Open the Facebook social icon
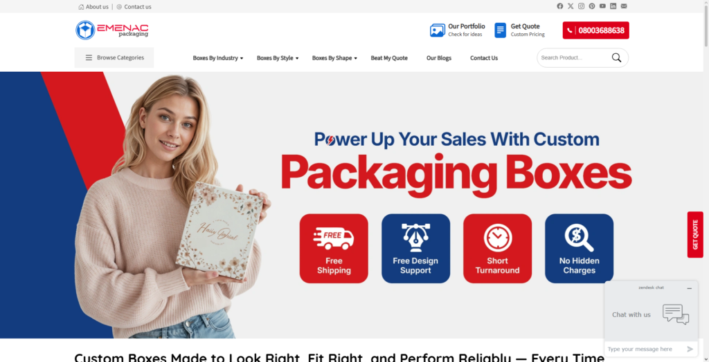Viewport: 709px width, 362px height. (559, 6)
